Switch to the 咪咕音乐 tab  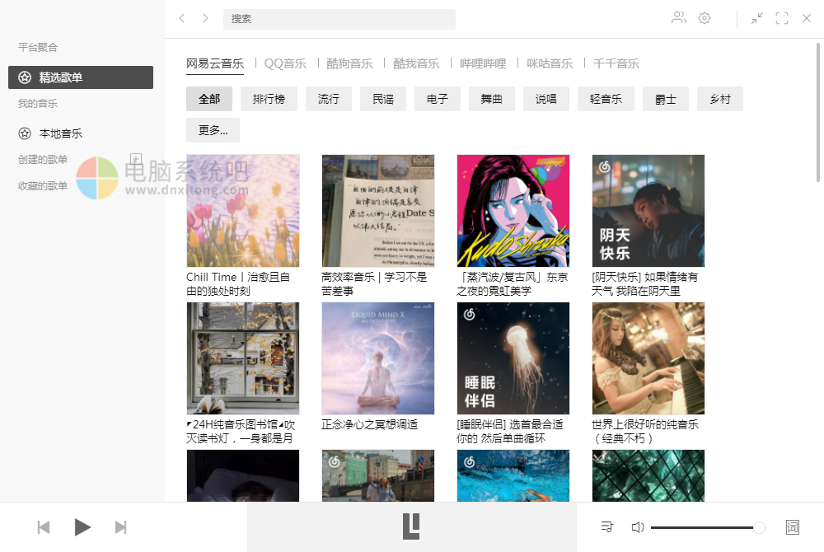(550, 63)
